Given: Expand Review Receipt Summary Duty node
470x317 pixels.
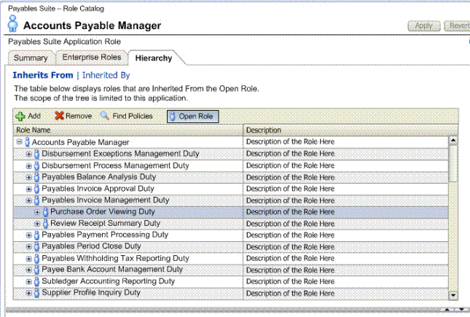Looking at the screenshot, I should (x=37, y=224).
